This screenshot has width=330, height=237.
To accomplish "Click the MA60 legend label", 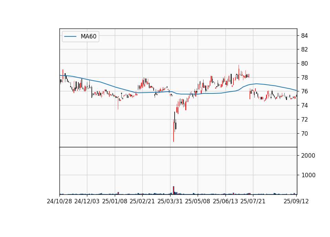I will 88,36.
